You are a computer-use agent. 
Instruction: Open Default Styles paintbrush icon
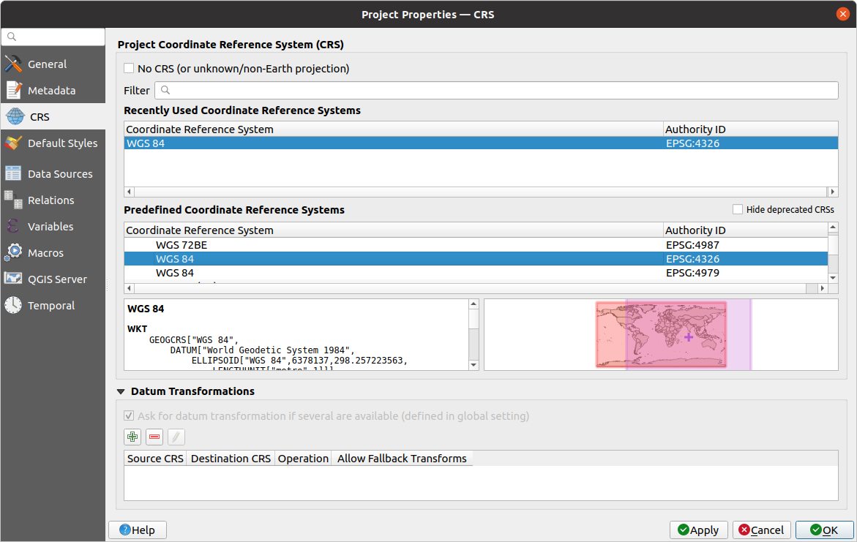click(13, 143)
